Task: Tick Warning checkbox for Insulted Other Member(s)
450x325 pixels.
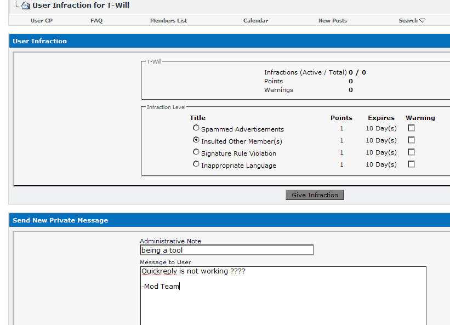Action: [x=411, y=140]
